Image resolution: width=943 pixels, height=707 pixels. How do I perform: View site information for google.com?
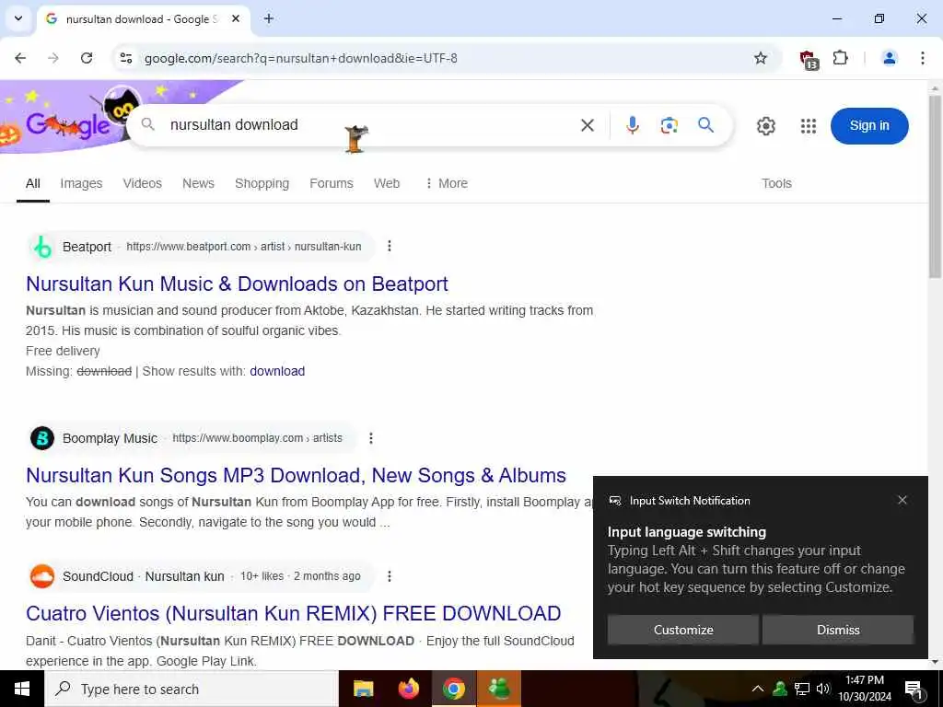[126, 58]
